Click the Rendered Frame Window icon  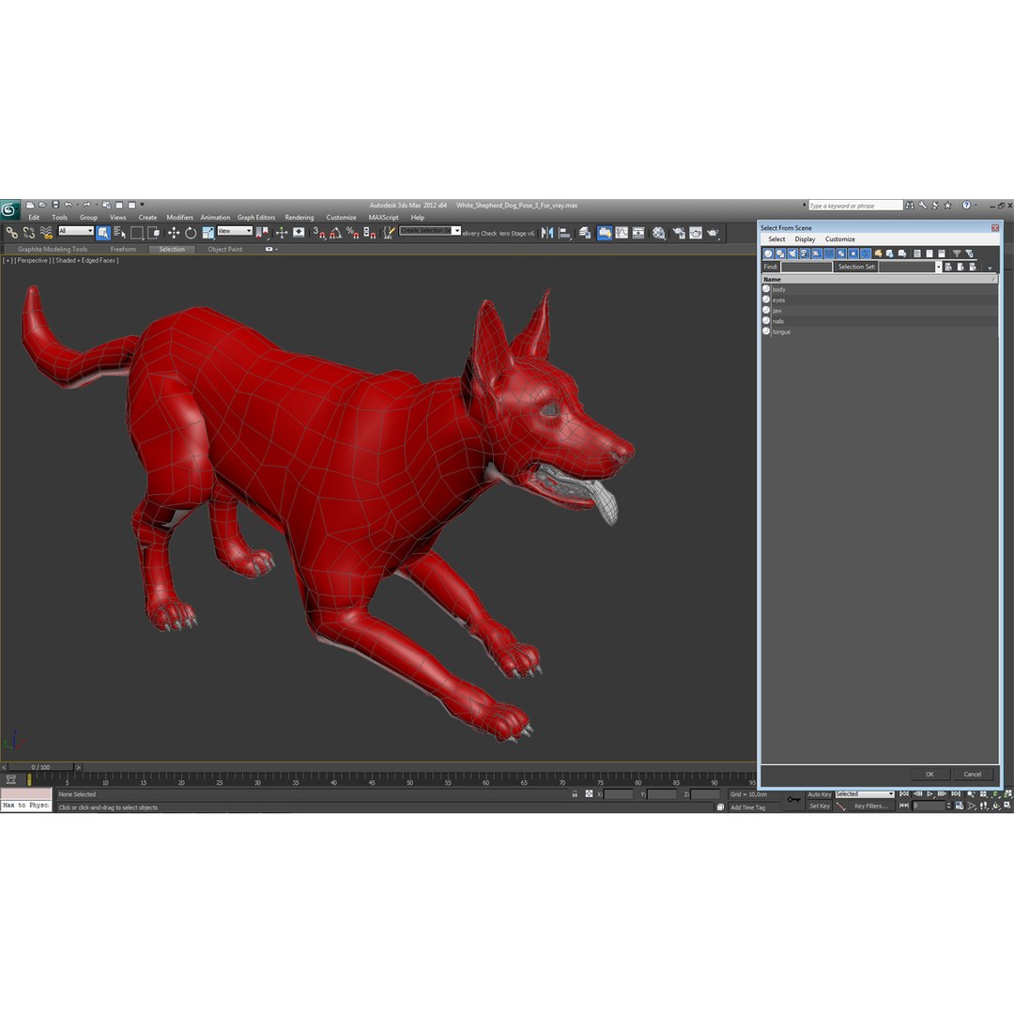tap(696, 233)
